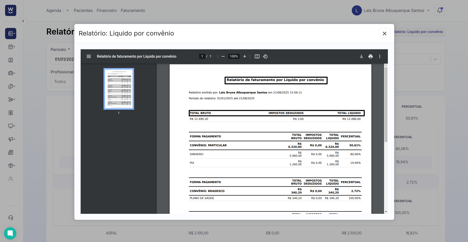Expand the Agenda dropdown chevron

coord(68,10)
